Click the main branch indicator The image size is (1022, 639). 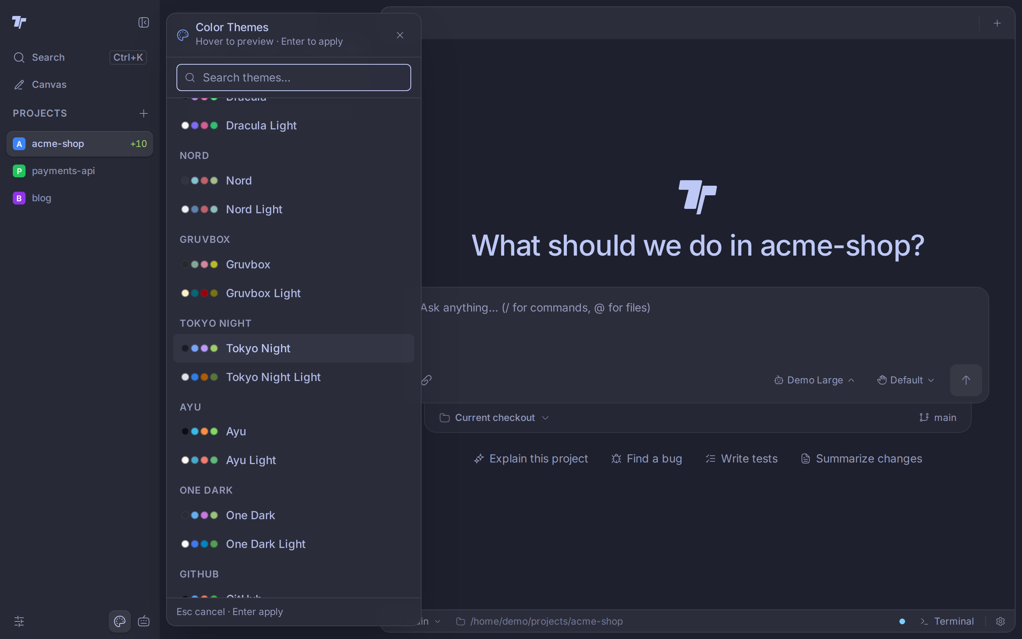click(937, 418)
